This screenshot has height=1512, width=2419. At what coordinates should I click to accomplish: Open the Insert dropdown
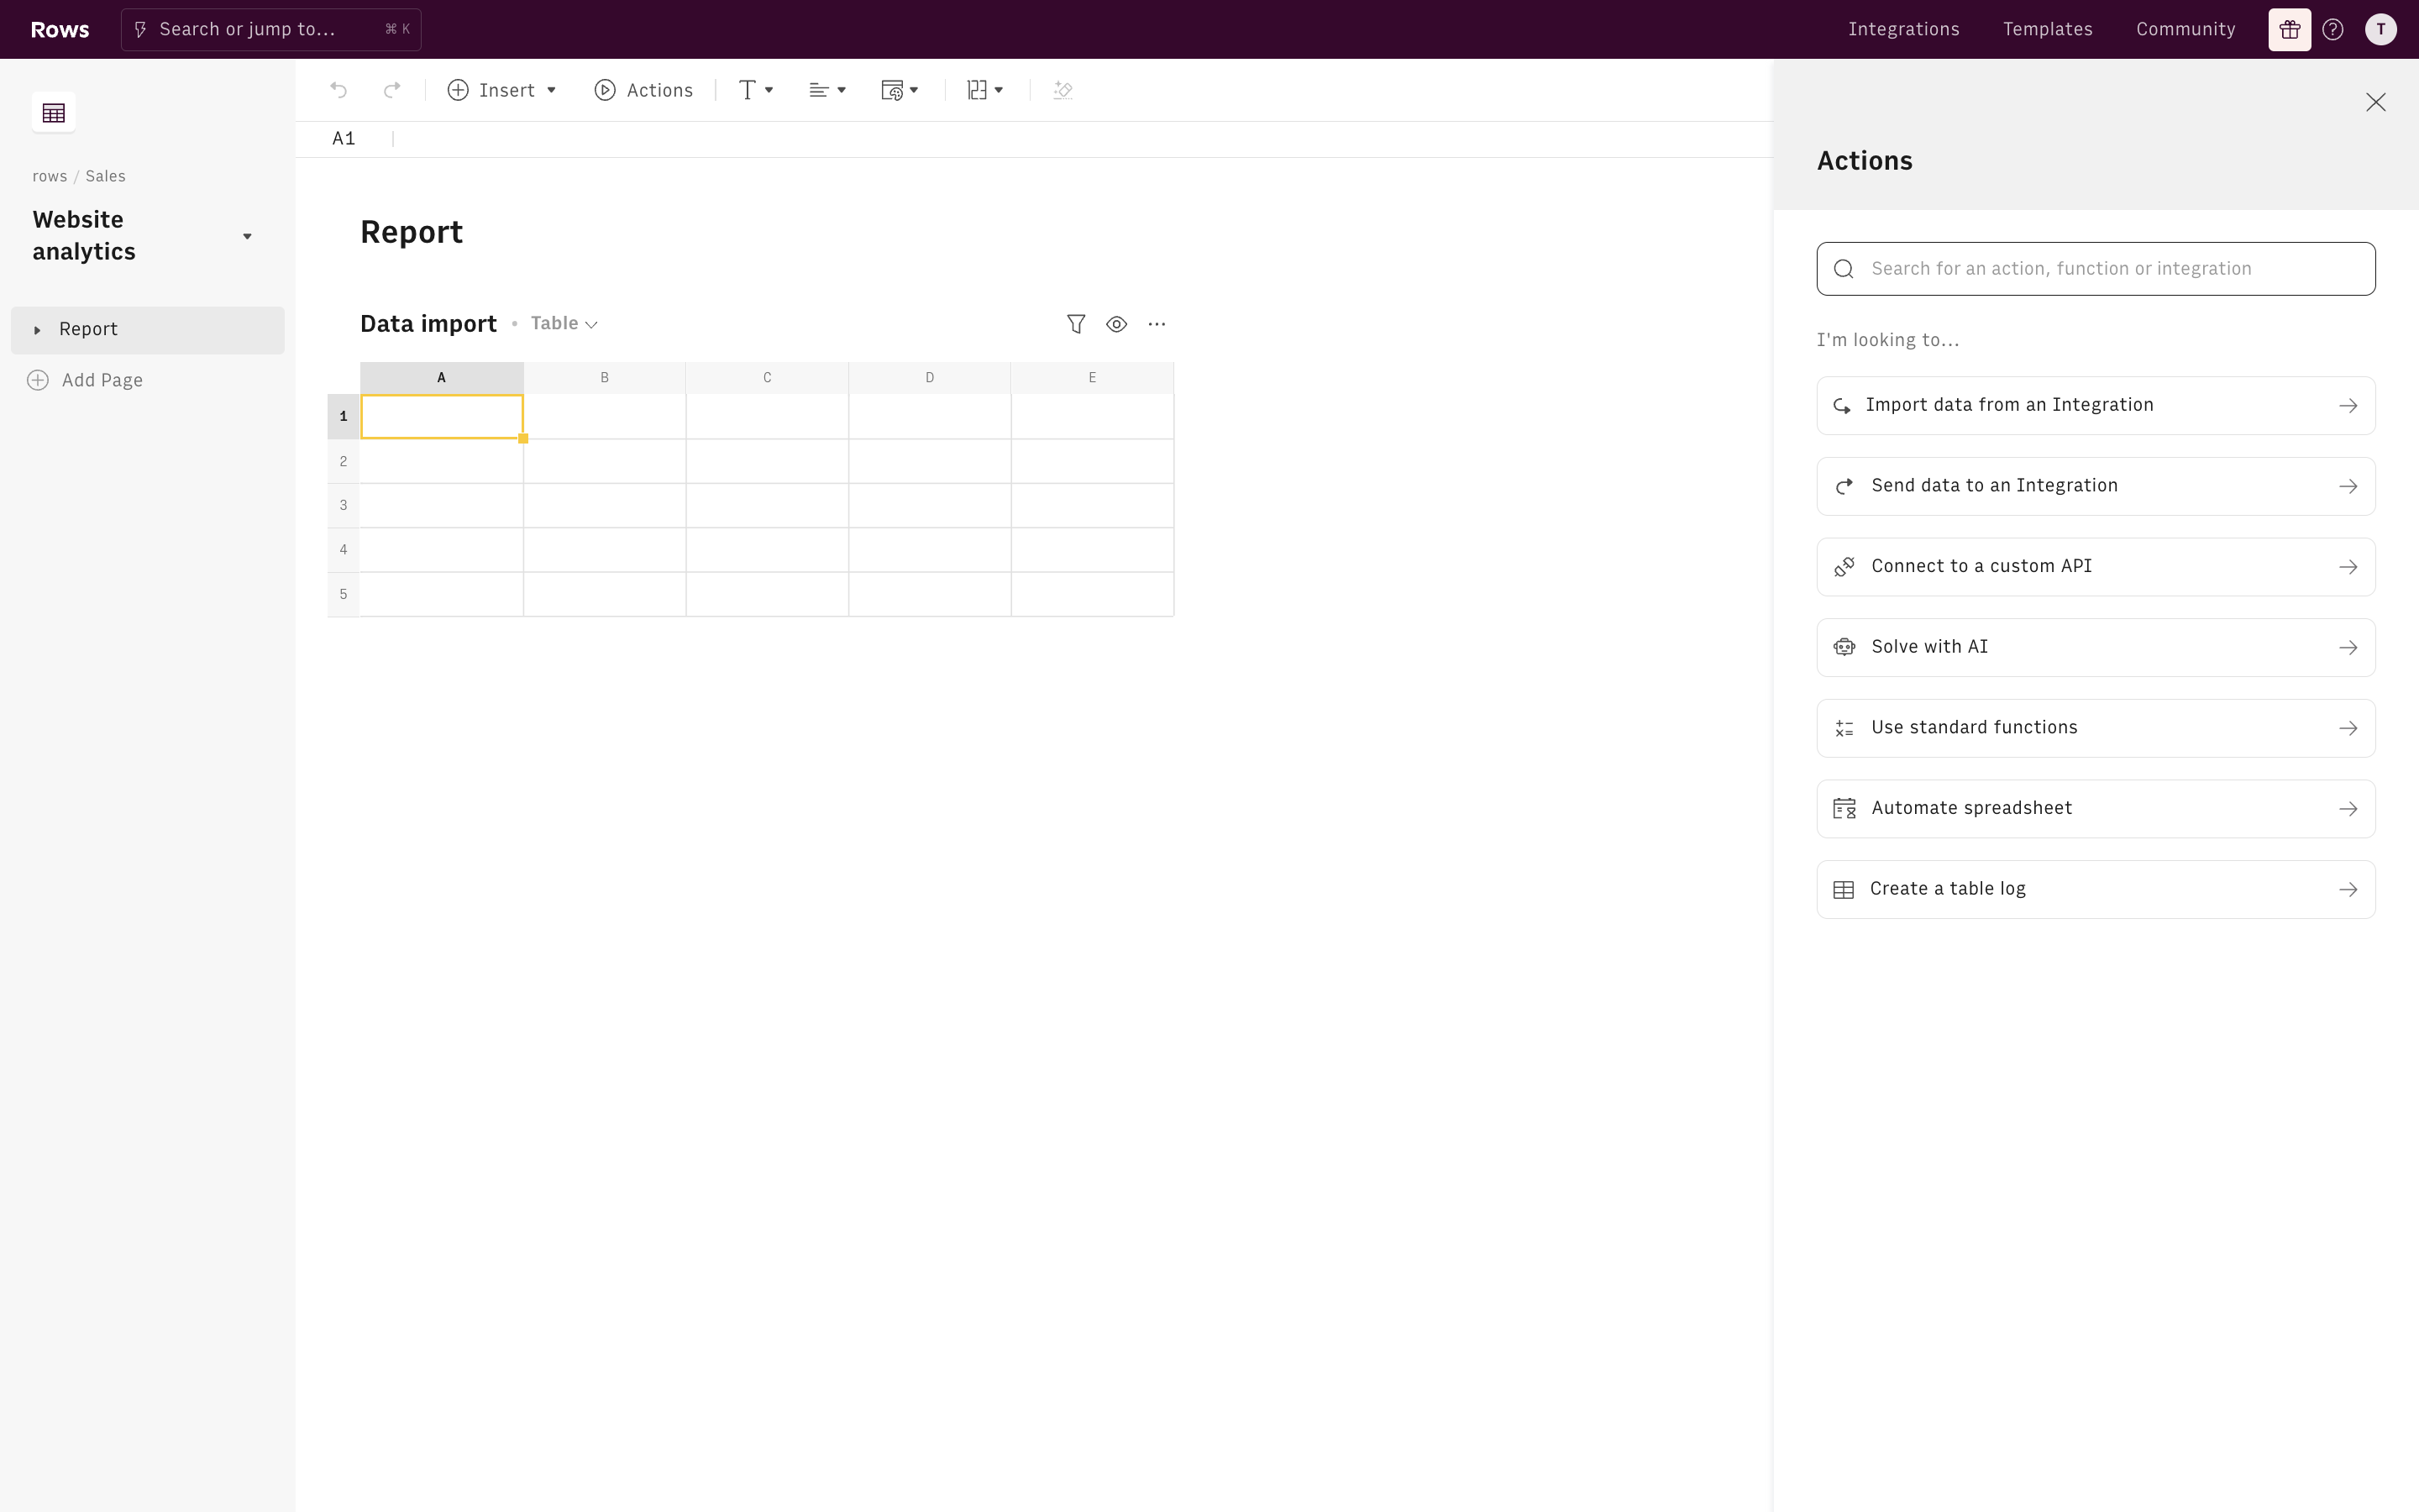501,90
